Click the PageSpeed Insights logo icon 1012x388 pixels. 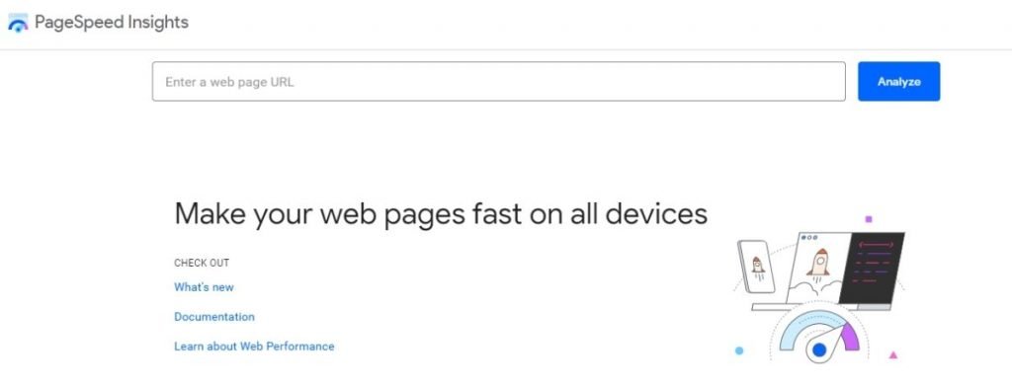(x=18, y=23)
